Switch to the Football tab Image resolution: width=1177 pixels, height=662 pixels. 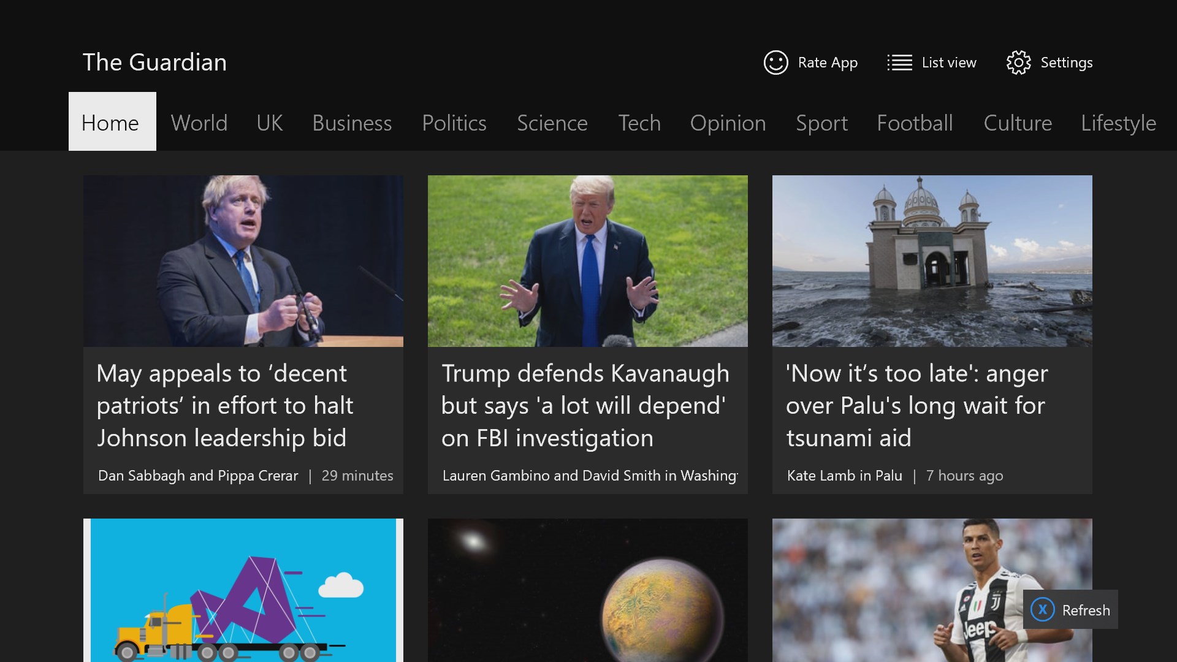(x=915, y=123)
